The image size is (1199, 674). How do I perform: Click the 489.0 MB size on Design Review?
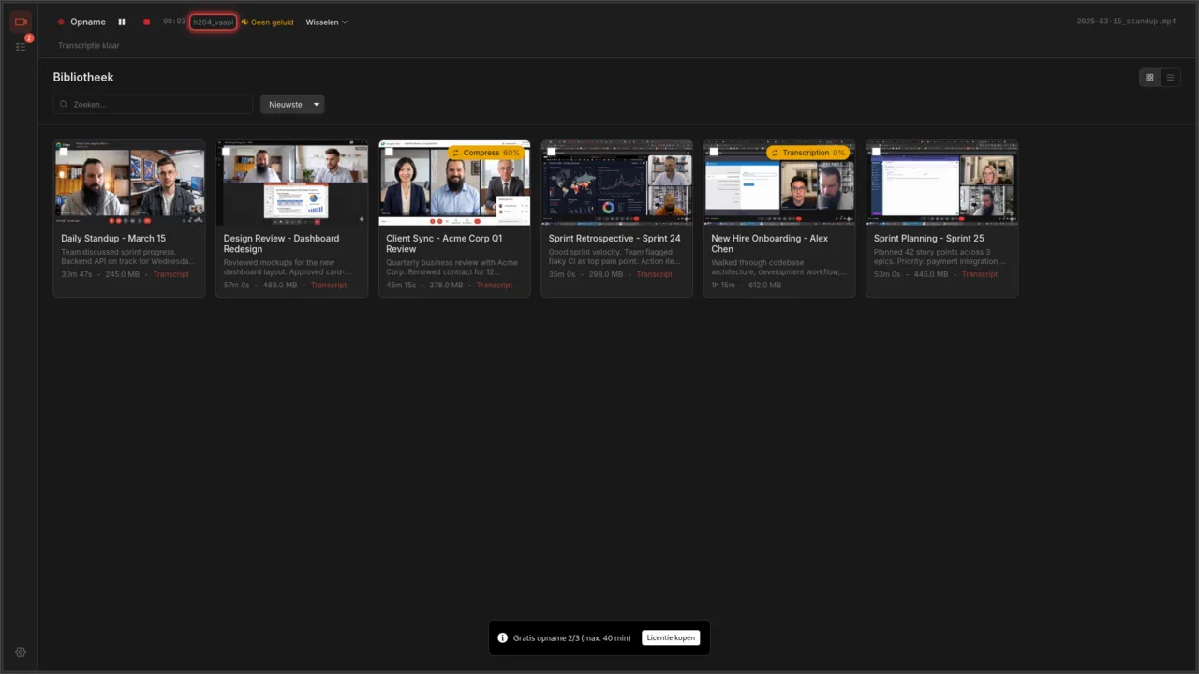click(280, 285)
